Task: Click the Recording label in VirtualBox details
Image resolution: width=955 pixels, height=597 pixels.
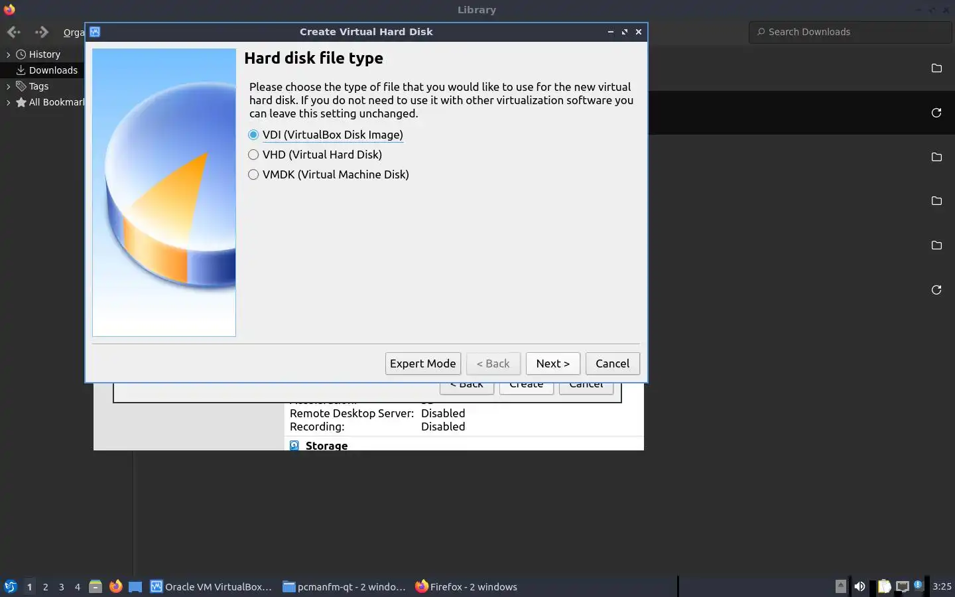Action: [x=317, y=427]
